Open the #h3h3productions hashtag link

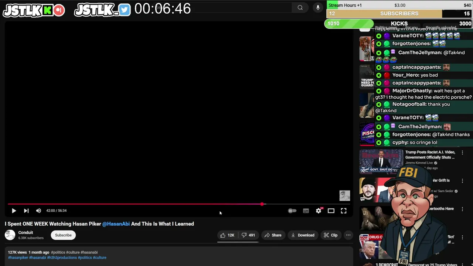[x=62, y=258]
